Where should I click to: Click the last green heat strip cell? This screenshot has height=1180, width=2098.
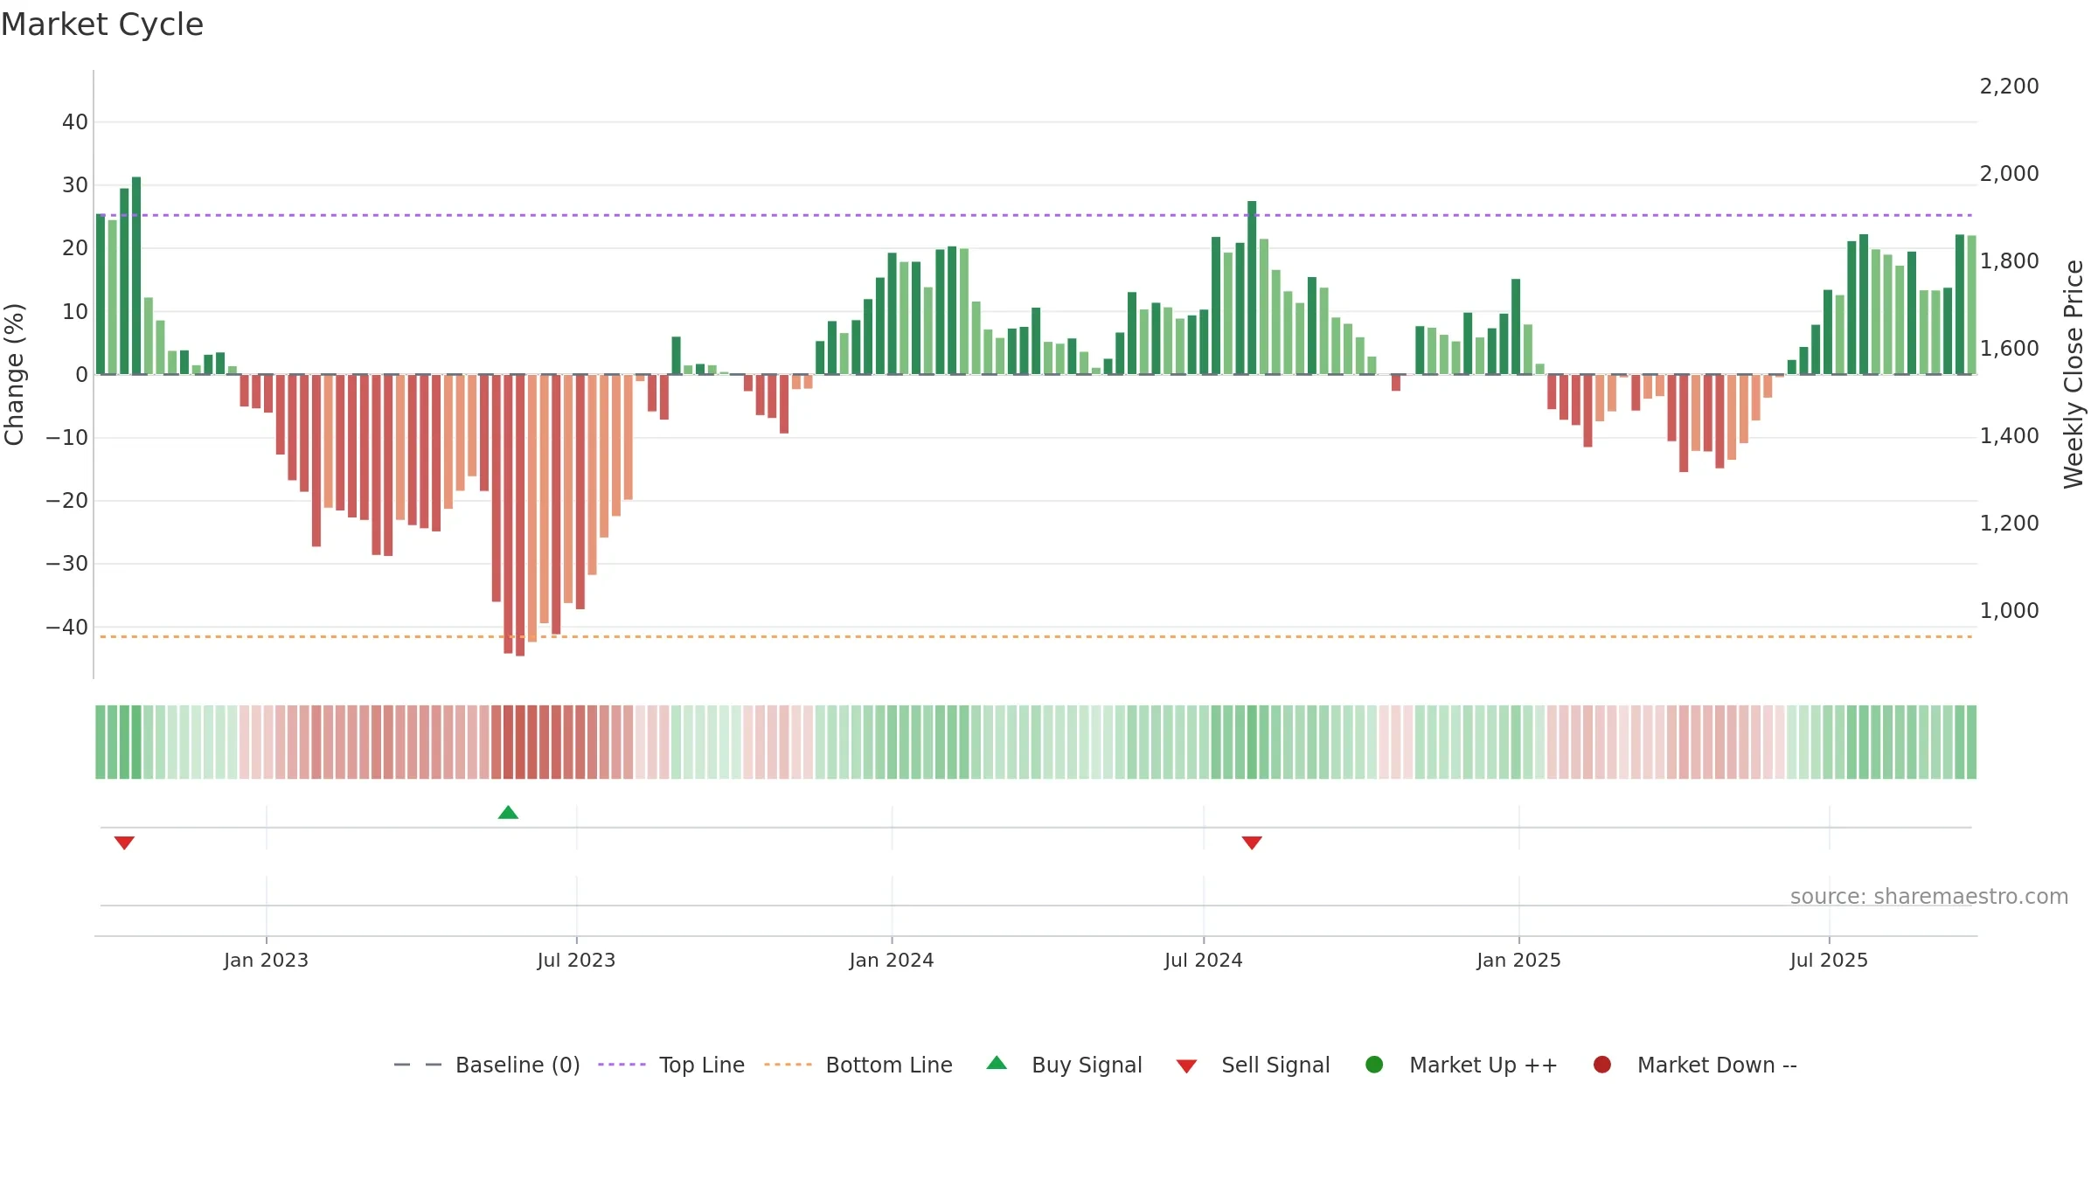coord(1971,742)
